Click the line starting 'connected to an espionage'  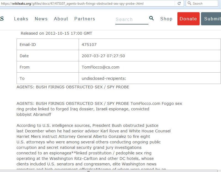pyautogui.click(x=84, y=153)
